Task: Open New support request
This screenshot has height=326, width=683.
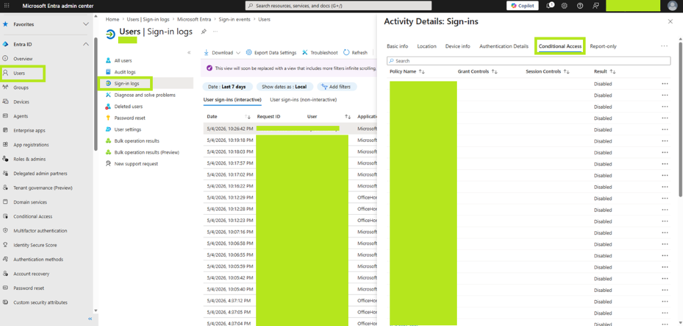Action: click(136, 163)
